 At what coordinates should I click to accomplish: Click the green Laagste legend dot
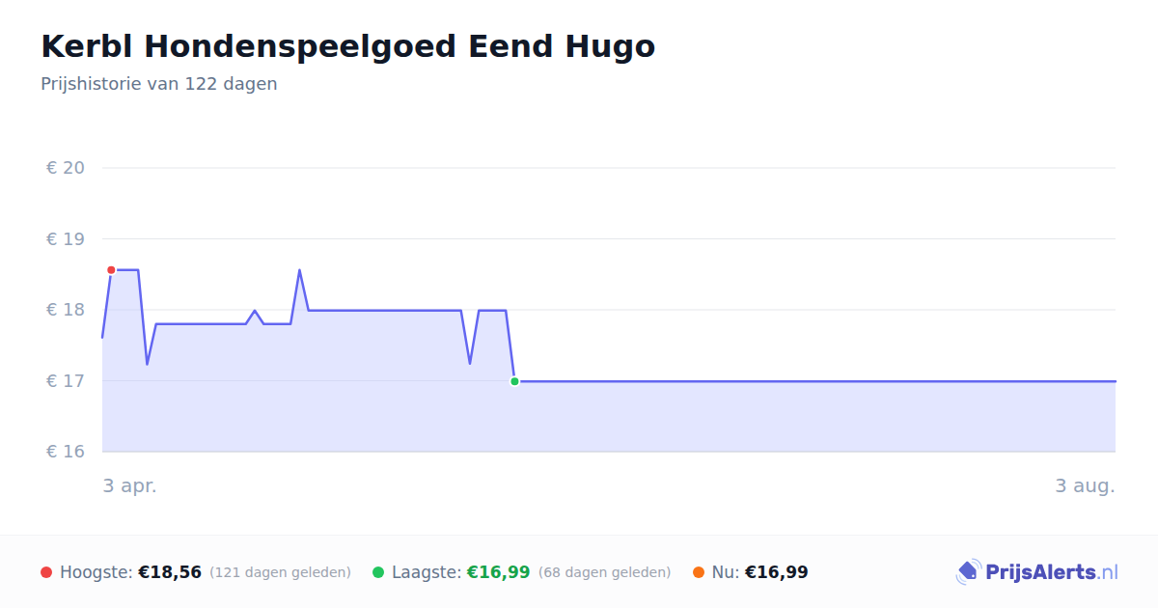click(378, 572)
